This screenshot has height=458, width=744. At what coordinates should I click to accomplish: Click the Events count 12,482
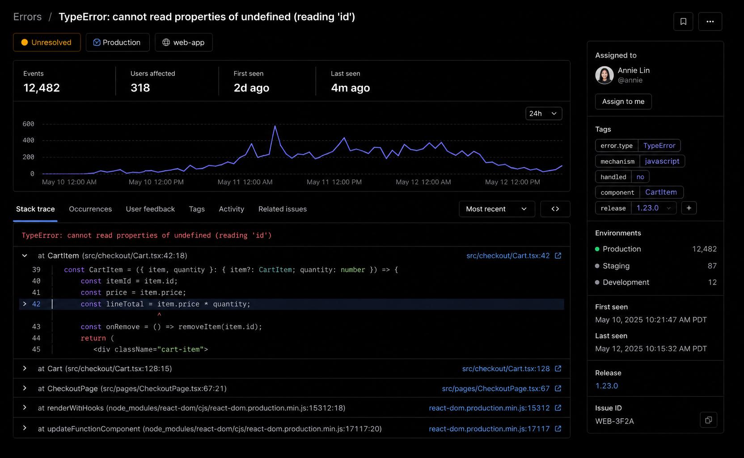[42, 88]
